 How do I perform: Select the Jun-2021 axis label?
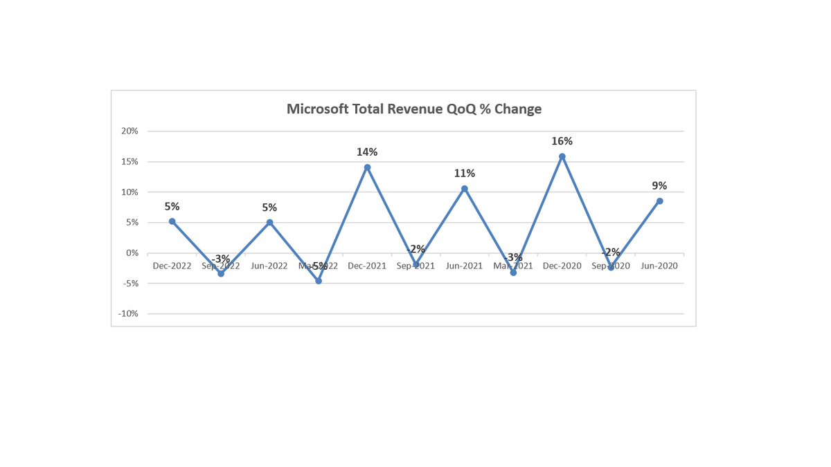[x=465, y=266]
